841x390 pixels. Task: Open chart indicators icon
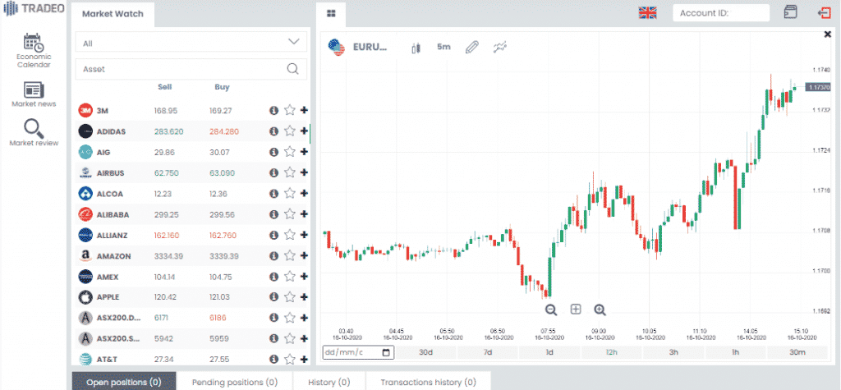(x=500, y=47)
